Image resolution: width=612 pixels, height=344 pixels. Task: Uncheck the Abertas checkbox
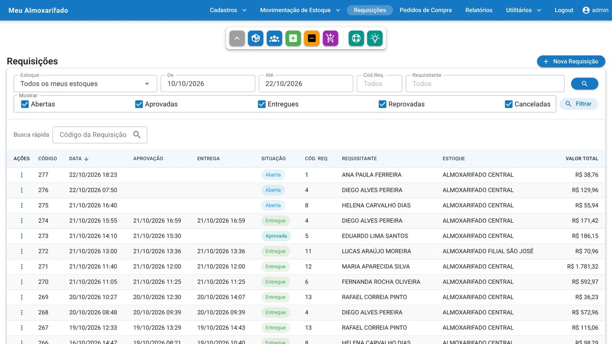click(x=25, y=104)
